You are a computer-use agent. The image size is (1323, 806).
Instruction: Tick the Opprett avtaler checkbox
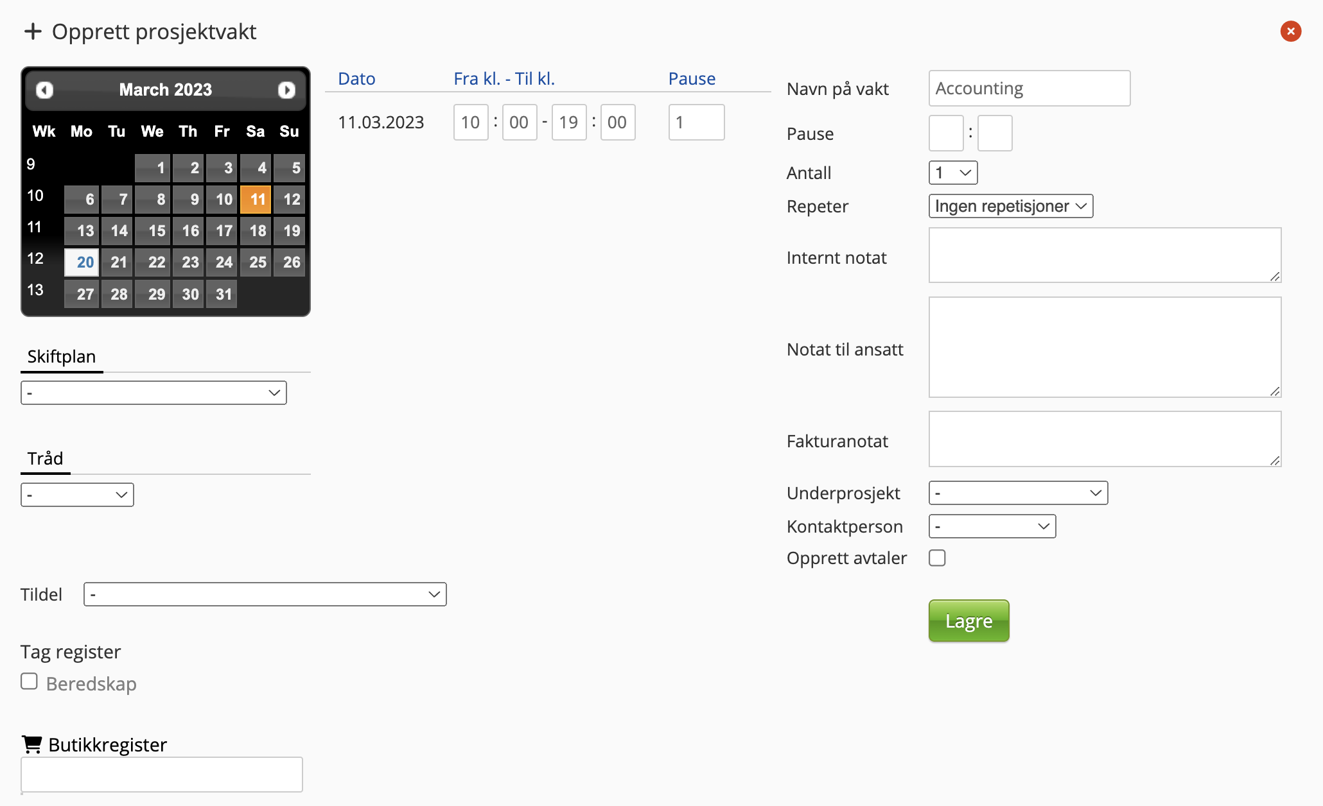(937, 558)
